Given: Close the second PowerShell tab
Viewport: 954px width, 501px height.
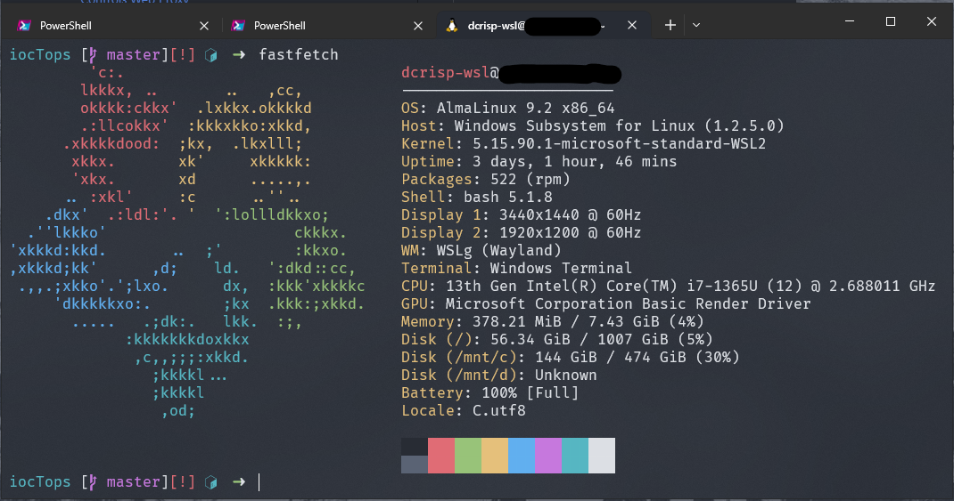Looking at the screenshot, I should pos(418,26).
